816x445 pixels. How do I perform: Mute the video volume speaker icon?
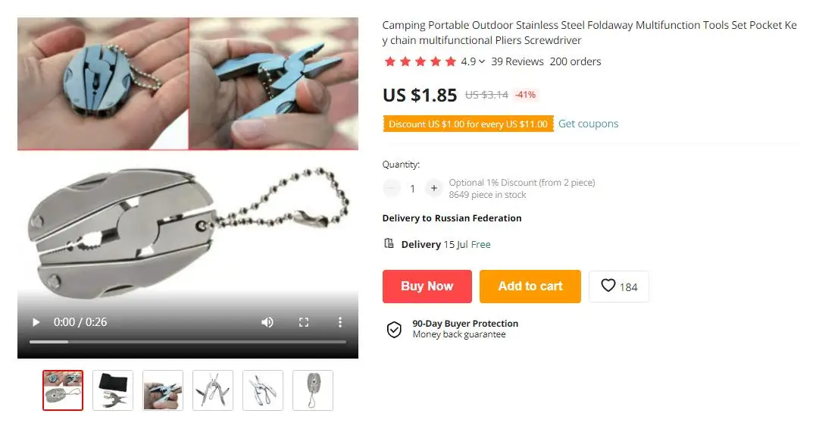point(267,322)
